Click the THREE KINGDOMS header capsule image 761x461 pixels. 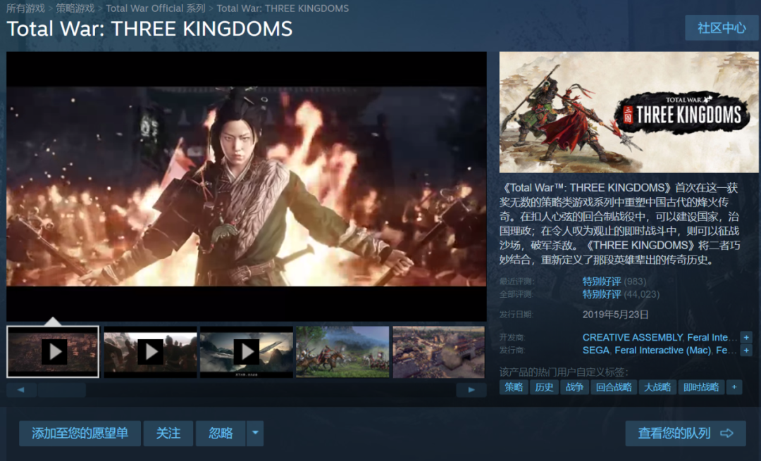629,112
